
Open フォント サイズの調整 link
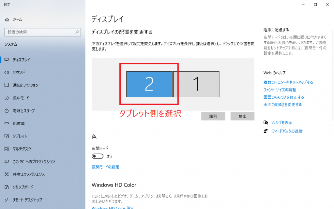click(280, 90)
